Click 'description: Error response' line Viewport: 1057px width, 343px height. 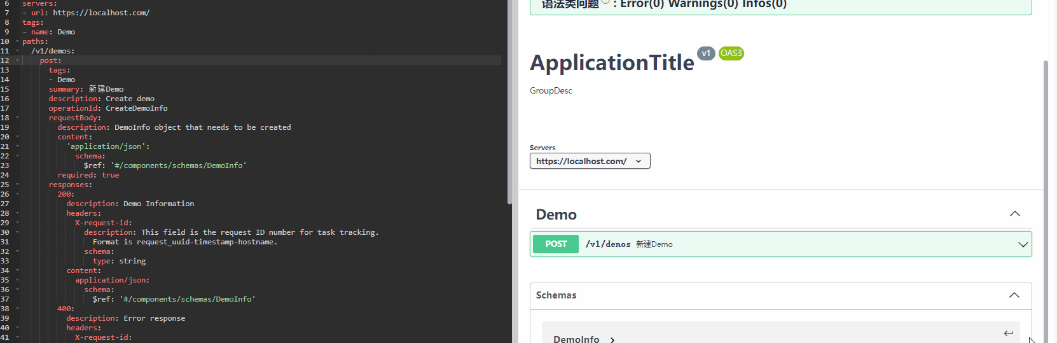(x=126, y=318)
